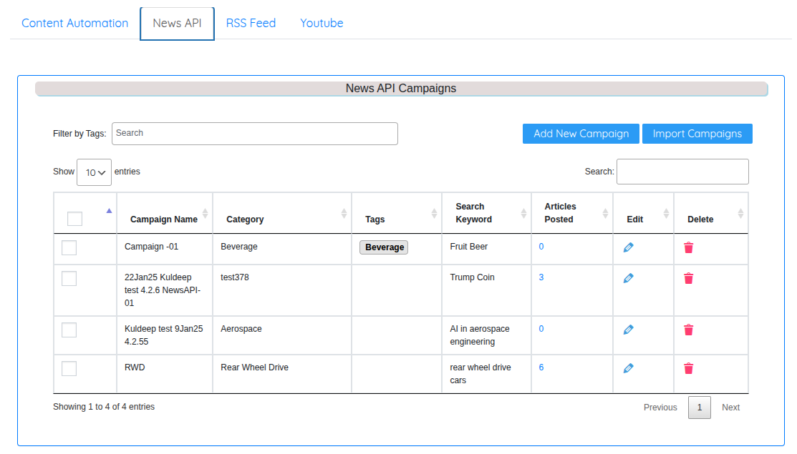
Task: Click the Add New Campaign button
Action: coord(581,134)
